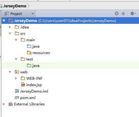Collapse the JerseyDemo root node
The image size is (139, 117).
(x=4, y=21)
